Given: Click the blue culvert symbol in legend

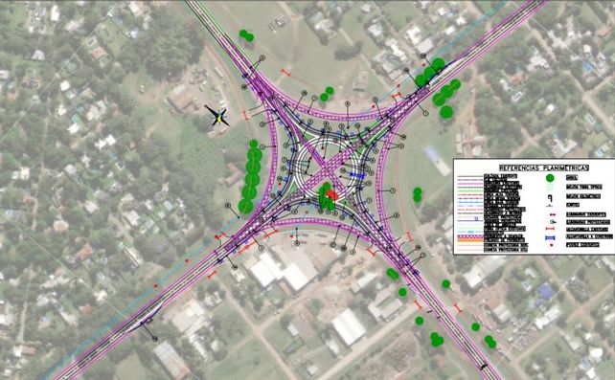Looking at the screenshot, I should (x=550, y=237).
